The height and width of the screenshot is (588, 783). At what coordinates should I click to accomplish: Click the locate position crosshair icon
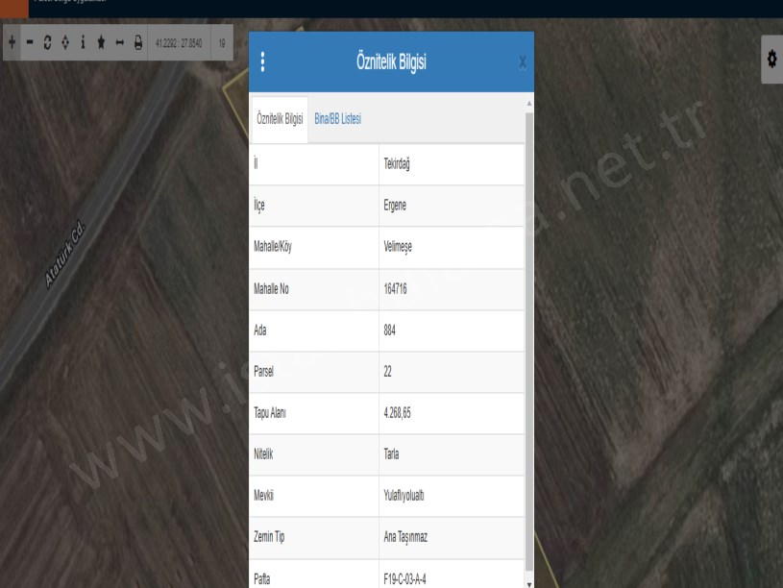click(x=65, y=44)
